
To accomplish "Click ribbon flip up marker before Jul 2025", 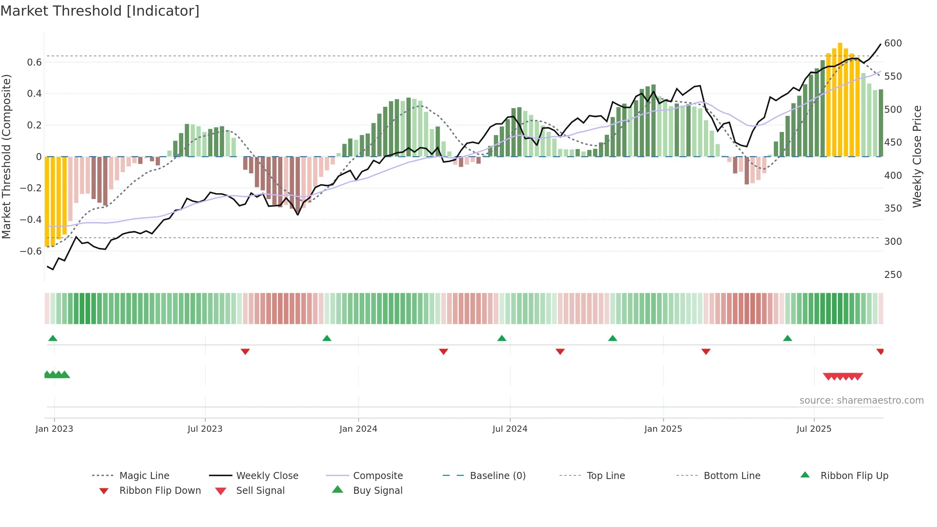I will click(x=787, y=338).
